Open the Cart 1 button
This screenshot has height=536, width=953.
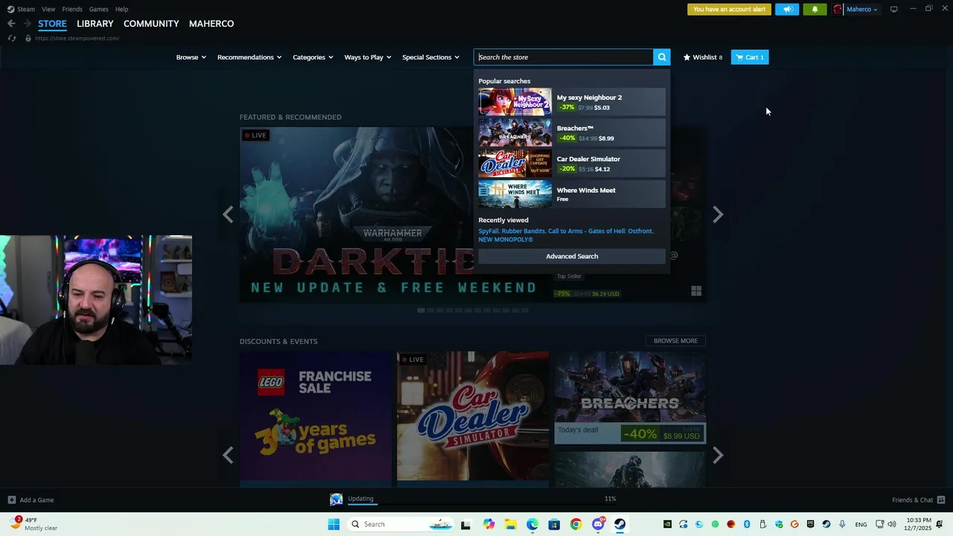pyautogui.click(x=750, y=57)
